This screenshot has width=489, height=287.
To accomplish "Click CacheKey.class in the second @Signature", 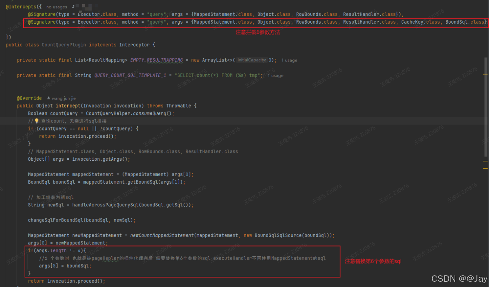I will 421,22.
